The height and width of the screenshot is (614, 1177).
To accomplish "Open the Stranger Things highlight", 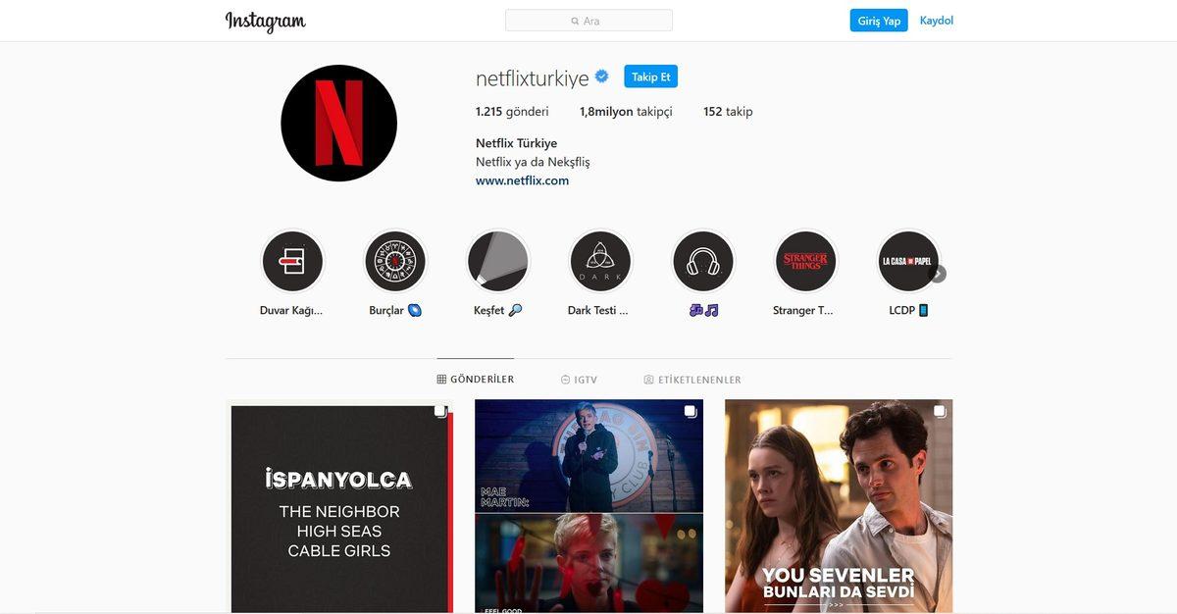I will tap(805, 260).
